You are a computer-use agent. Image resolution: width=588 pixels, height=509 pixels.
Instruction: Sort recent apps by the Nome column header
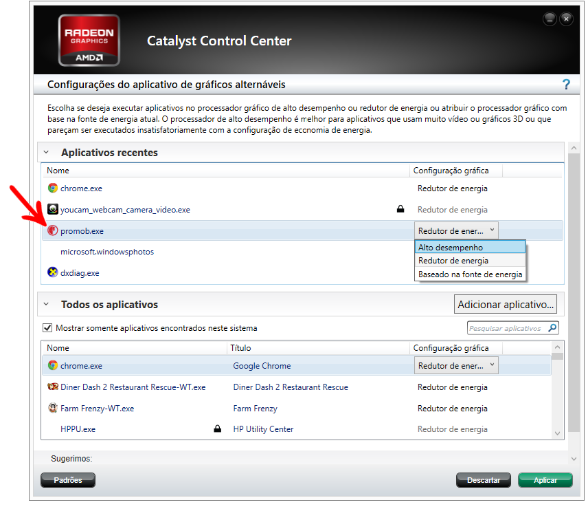tap(58, 171)
